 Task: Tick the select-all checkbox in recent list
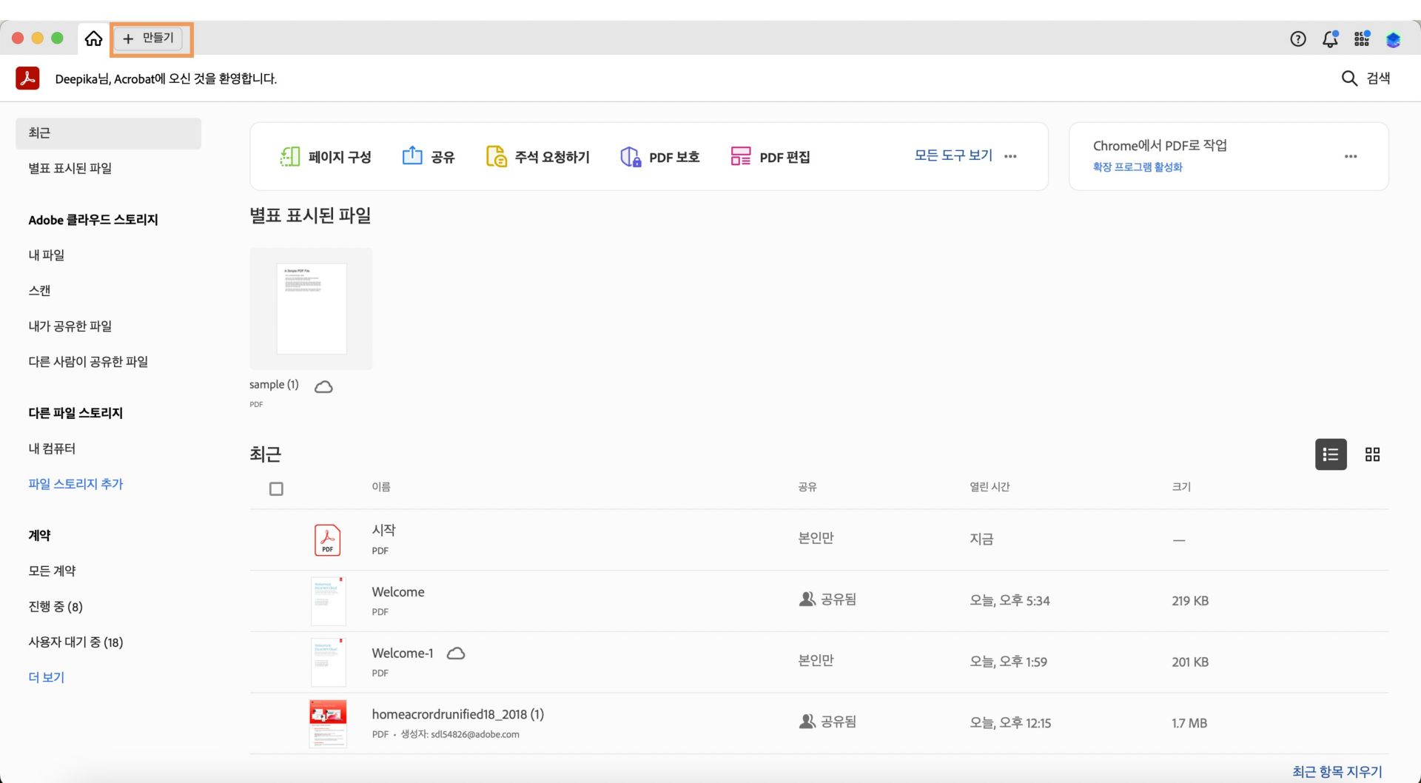coord(276,489)
